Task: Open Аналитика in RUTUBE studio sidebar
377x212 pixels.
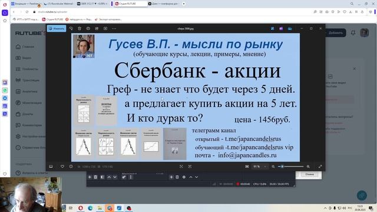Action: [x=27, y=91]
